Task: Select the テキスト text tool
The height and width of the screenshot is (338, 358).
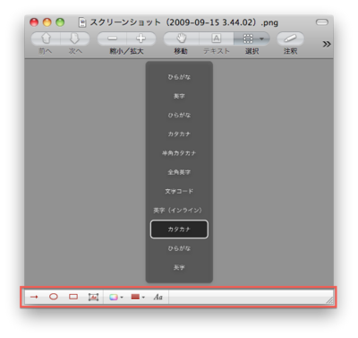Action: click(x=217, y=39)
